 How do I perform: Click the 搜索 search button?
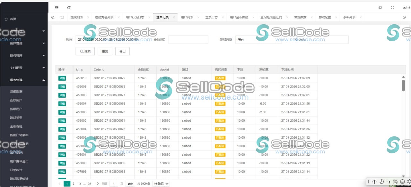click(85, 51)
